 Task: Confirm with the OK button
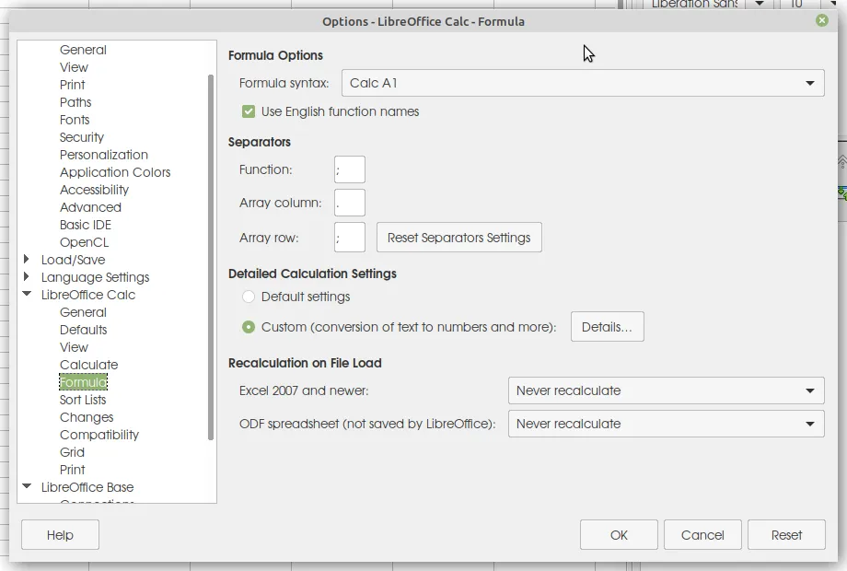(619, 535)
